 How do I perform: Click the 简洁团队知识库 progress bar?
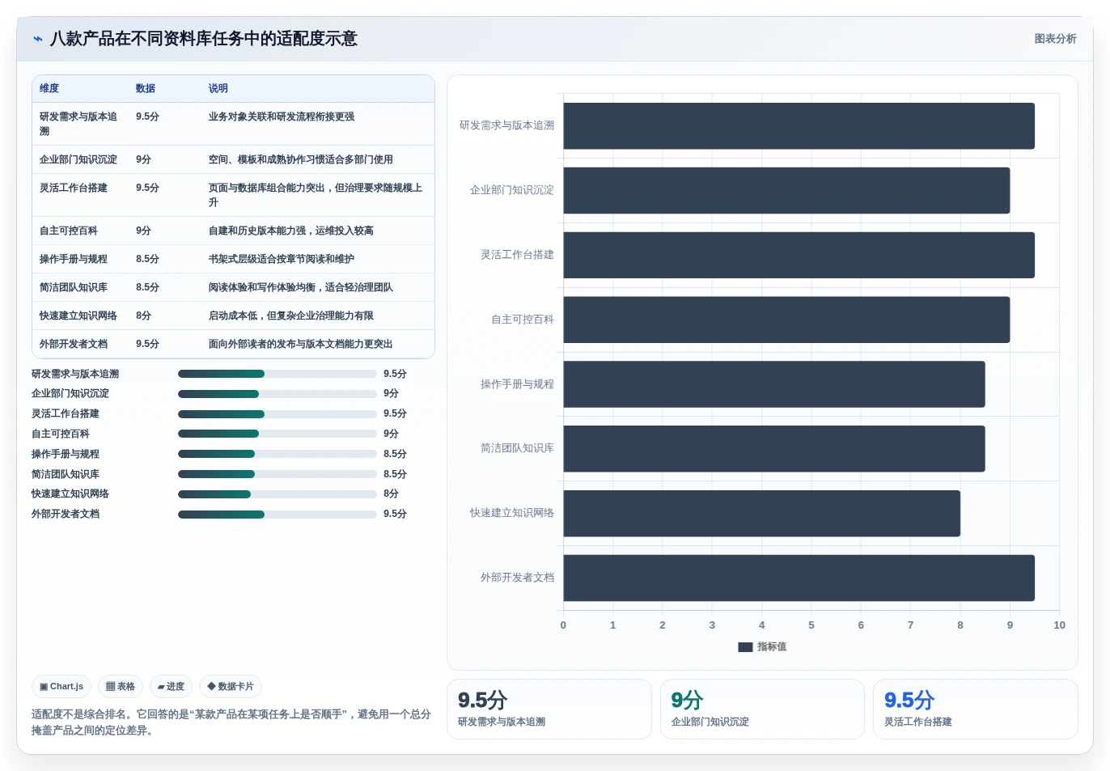tap(277, 474)
